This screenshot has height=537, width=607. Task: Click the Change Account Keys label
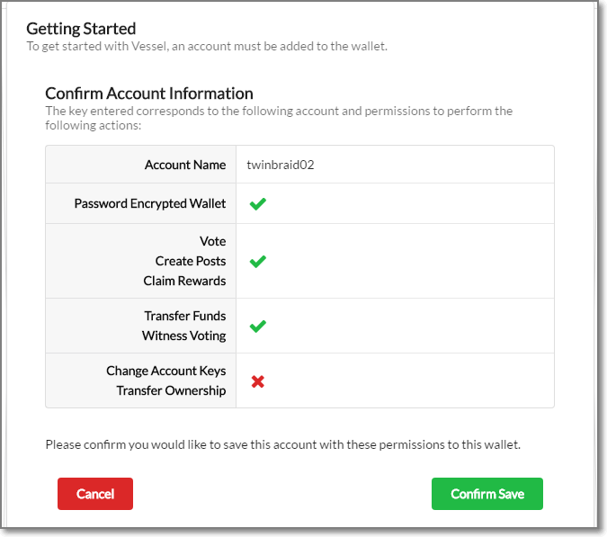click(x=166, y=371)
